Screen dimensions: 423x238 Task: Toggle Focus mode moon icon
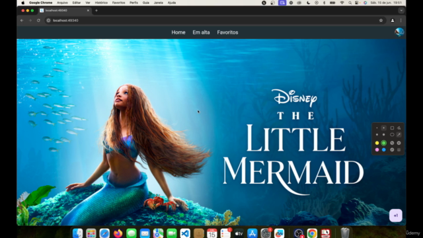click(309, 3)
